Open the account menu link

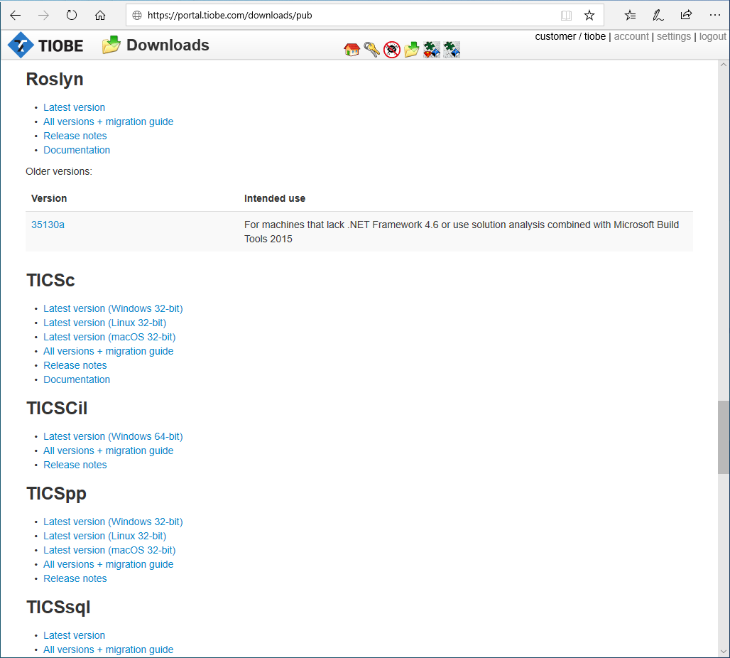tap(631, 36)
